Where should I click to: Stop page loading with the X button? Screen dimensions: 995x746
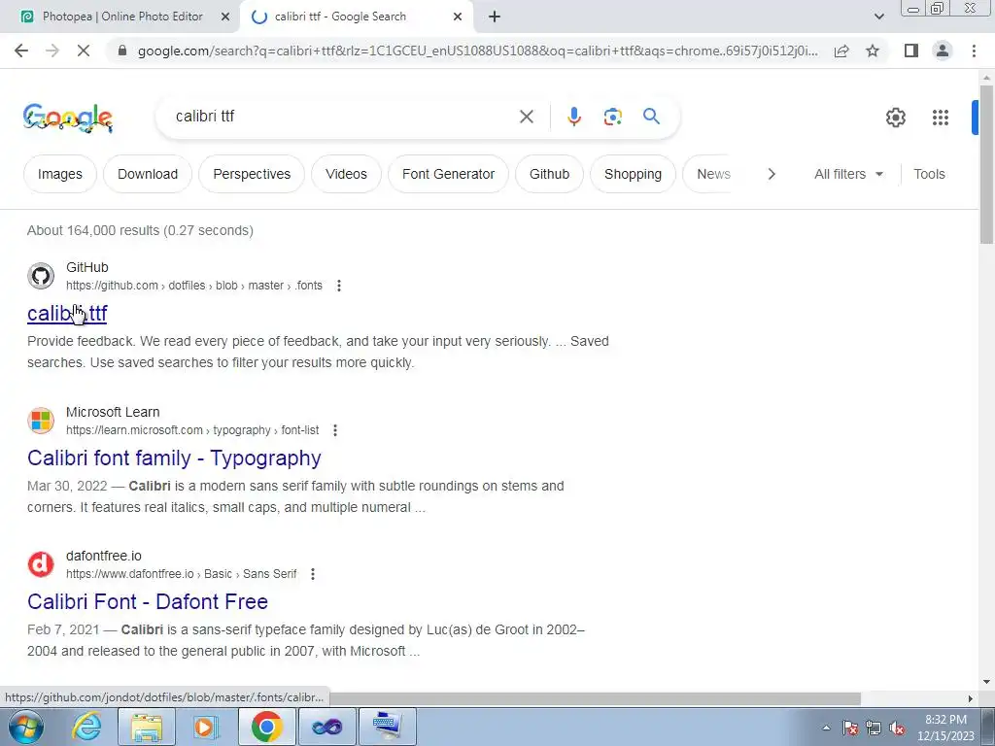pyautogui.click(x=84, y=51)
